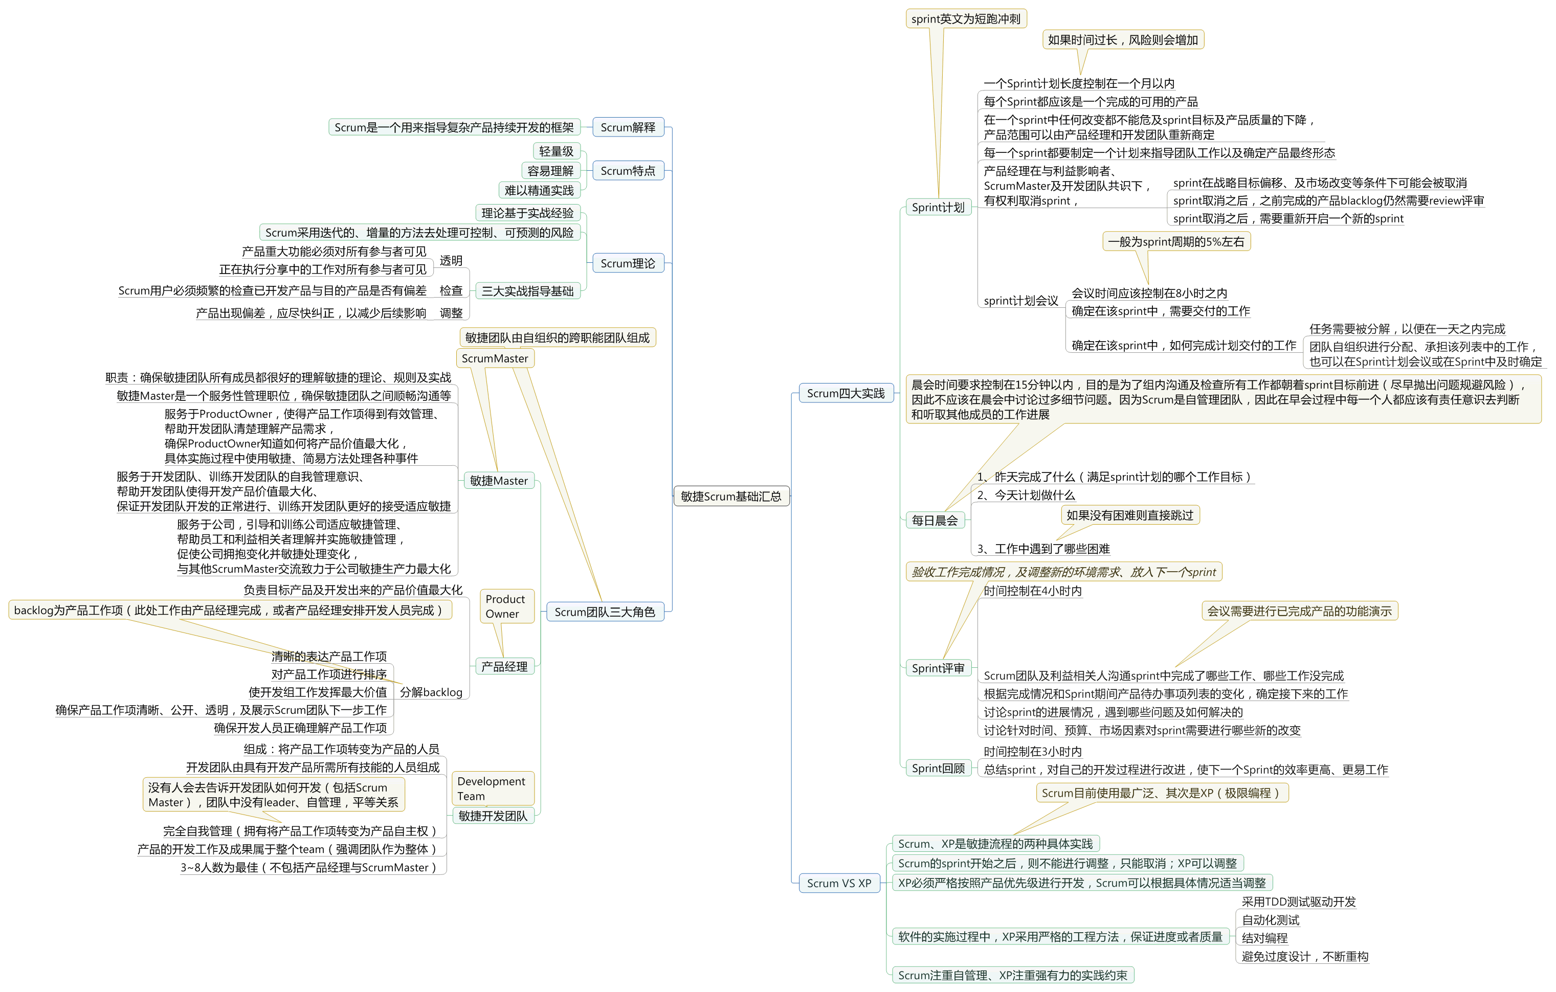Click the 难以精通实践 node

coord(540,190)
